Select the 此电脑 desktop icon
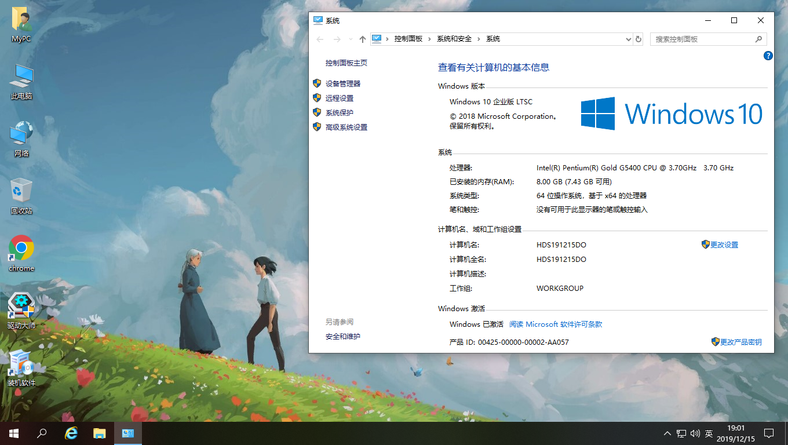The image size is (788, 445). coord(21,82)
